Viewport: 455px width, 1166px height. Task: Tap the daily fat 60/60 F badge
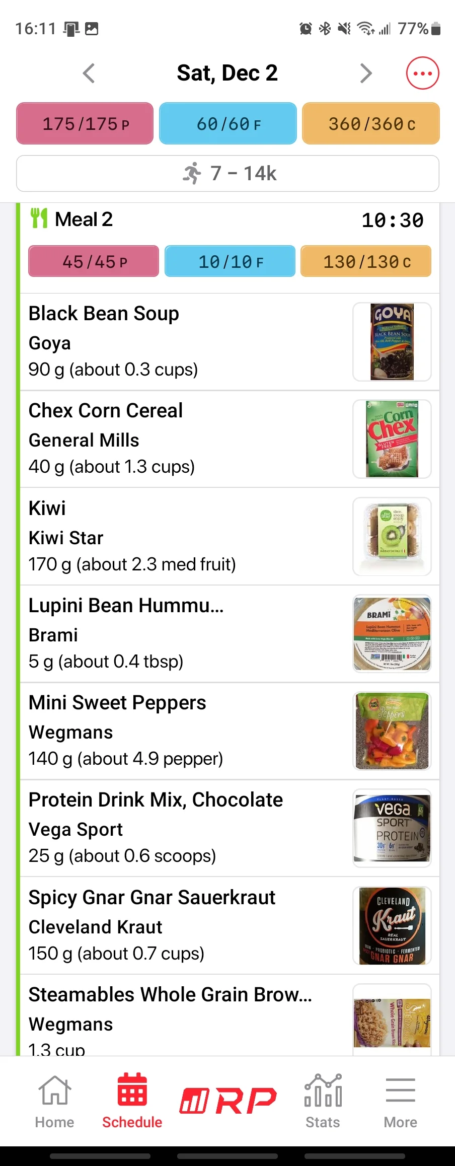[x=228, y=123]
